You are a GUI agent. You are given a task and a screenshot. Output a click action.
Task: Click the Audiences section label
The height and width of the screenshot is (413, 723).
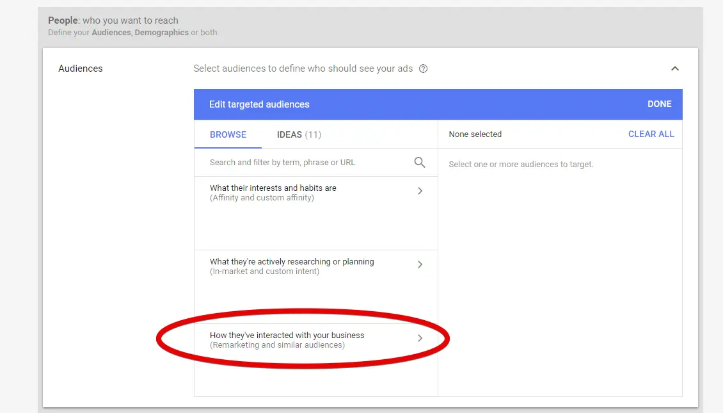point(81,69)
